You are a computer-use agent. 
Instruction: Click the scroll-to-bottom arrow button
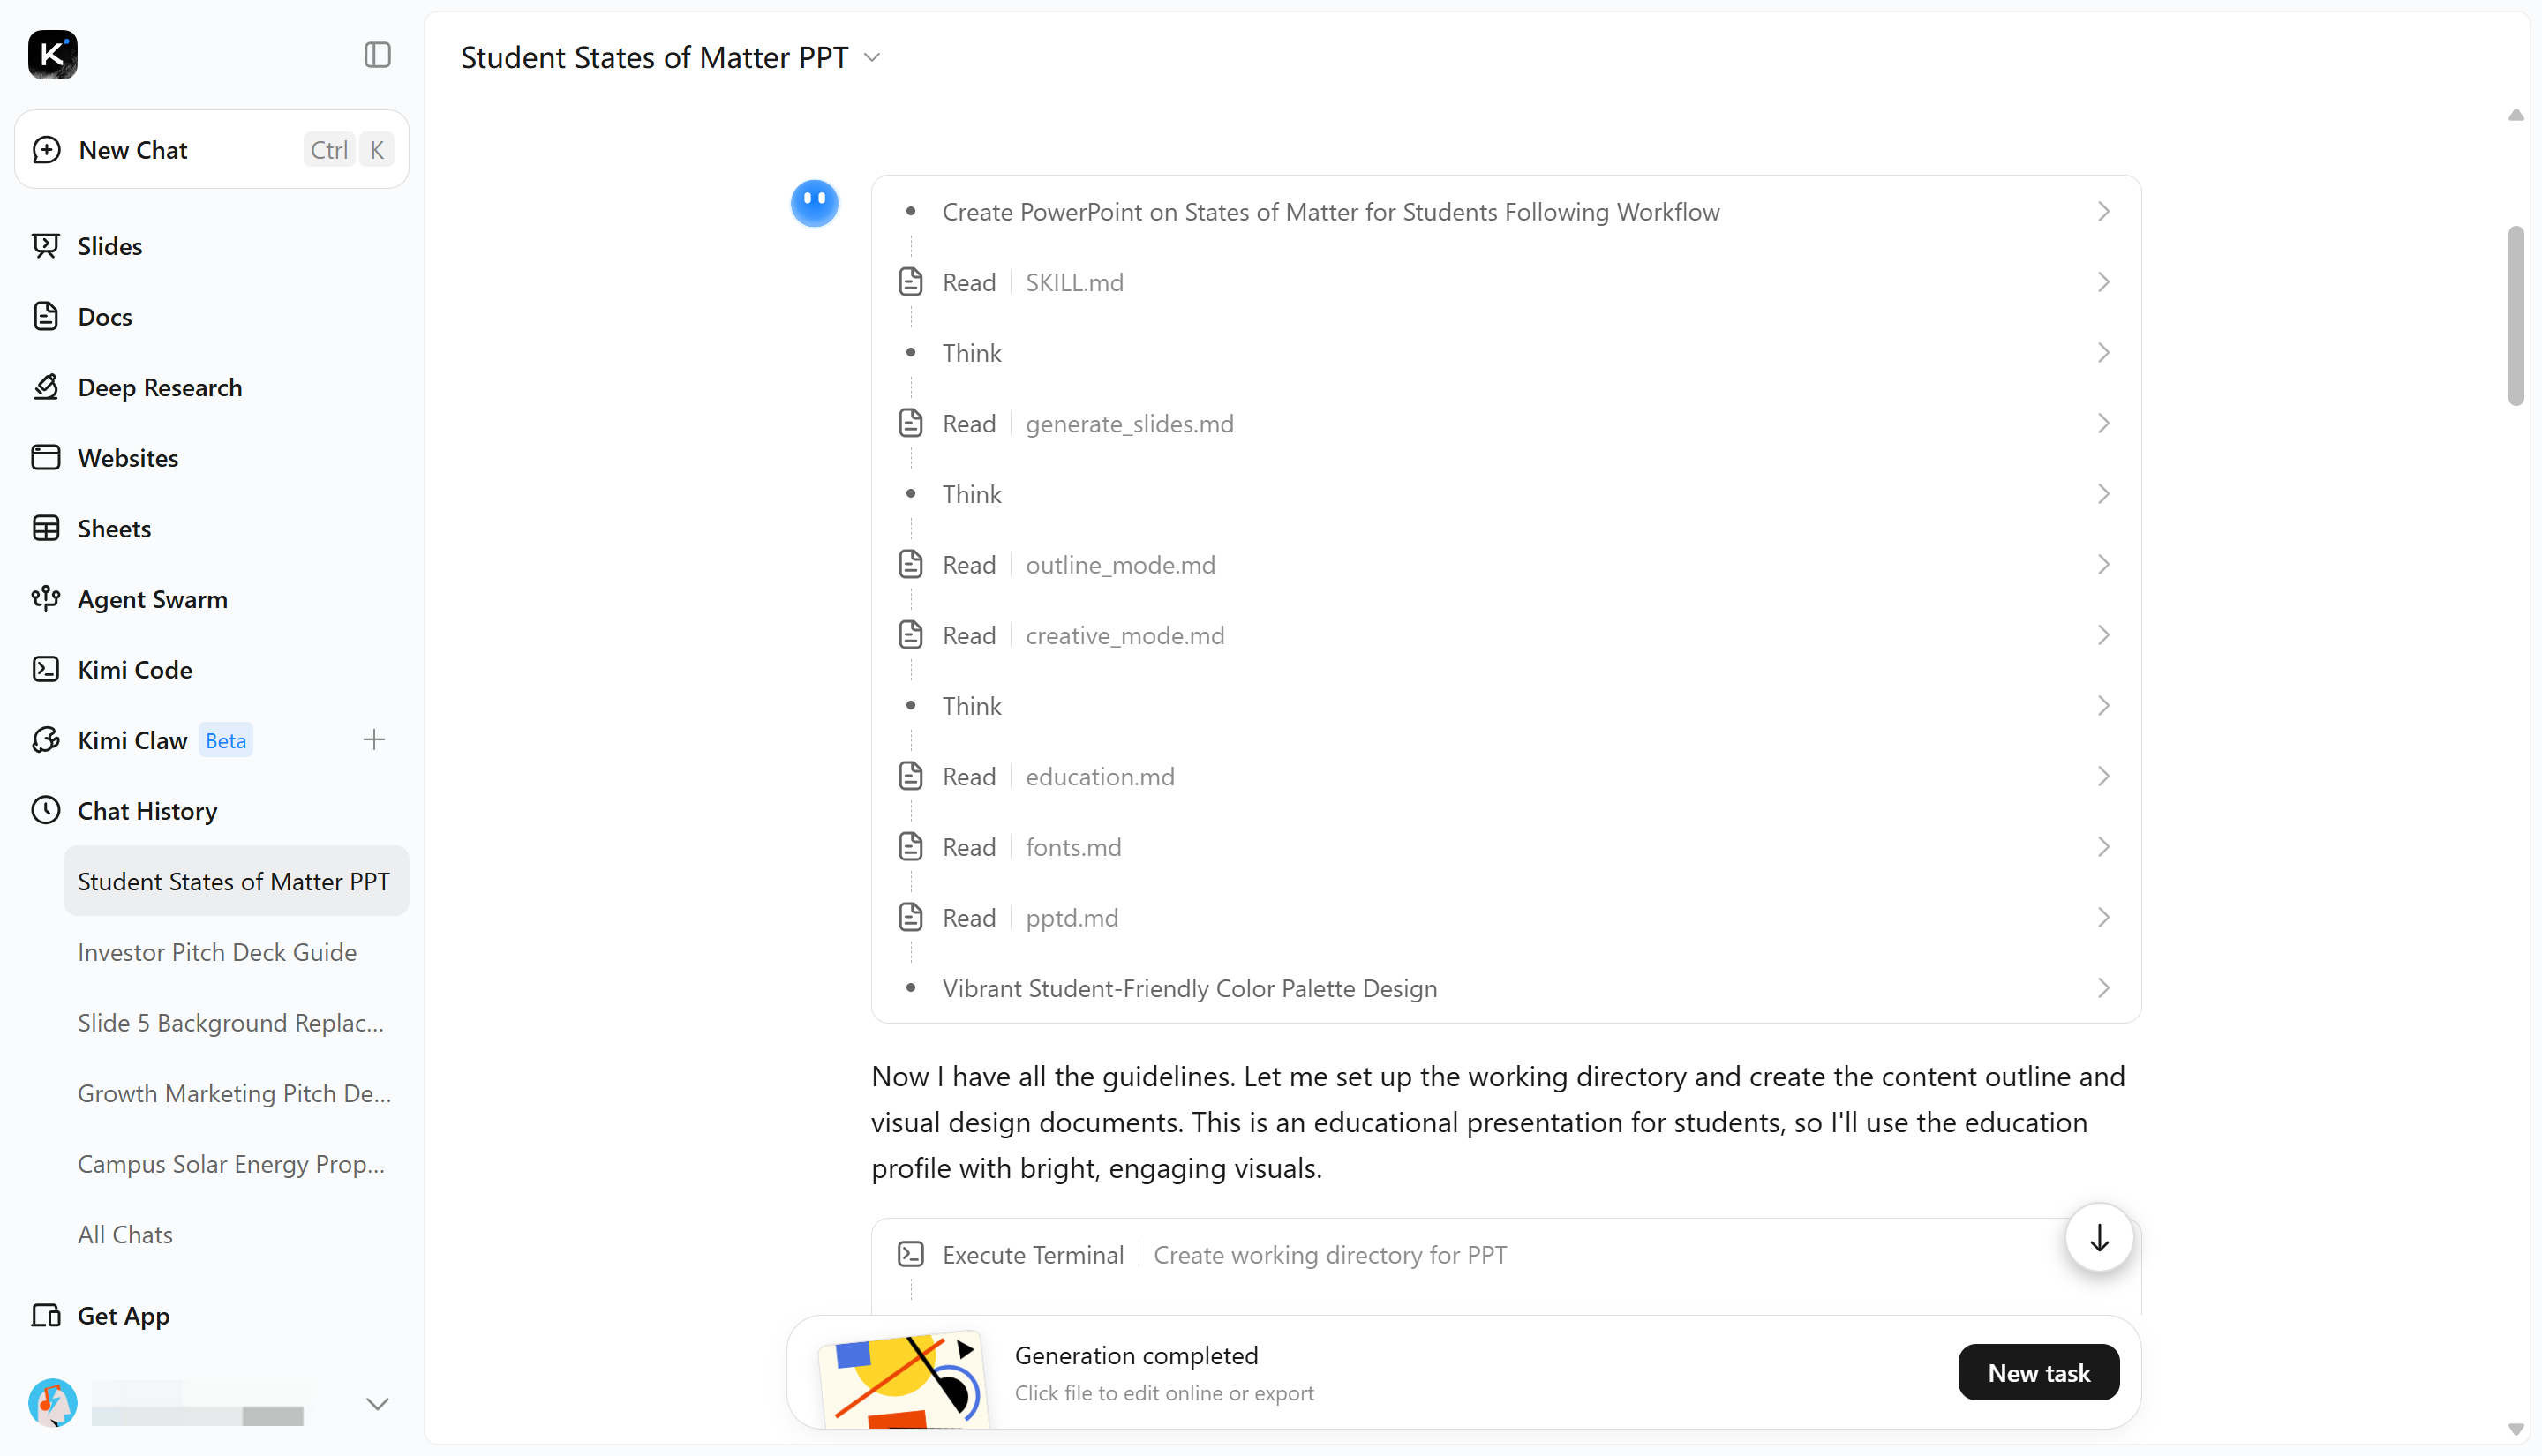tap(2099, 1238)
